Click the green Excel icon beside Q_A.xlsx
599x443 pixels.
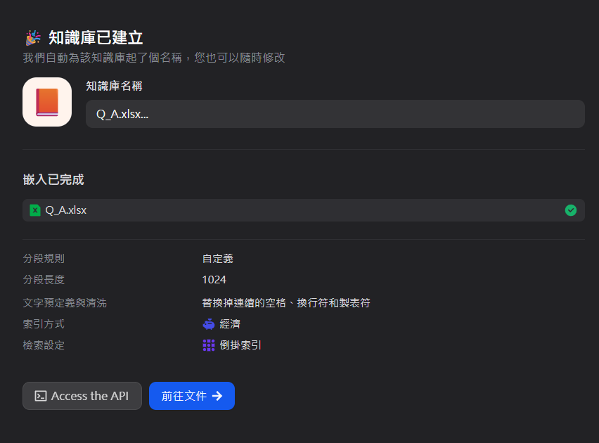(35, 210)
